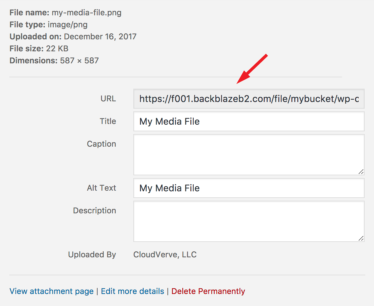Click the my-media-file.png file name text
The width and height of the screenshot is (374, 306).
pyautogui.click(x=87, y=13)
